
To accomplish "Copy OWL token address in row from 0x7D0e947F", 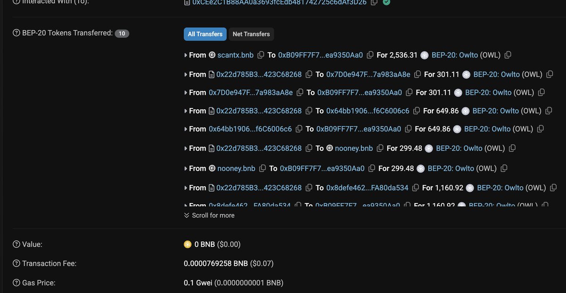I will pos(541,92).
